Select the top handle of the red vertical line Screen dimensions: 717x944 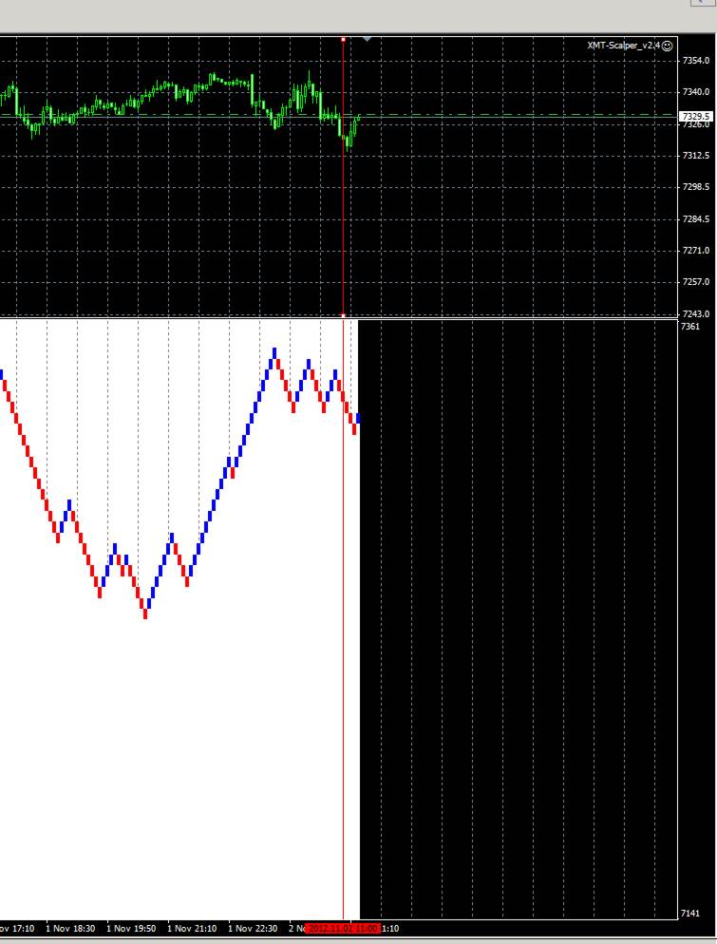(x=343, y=40)
